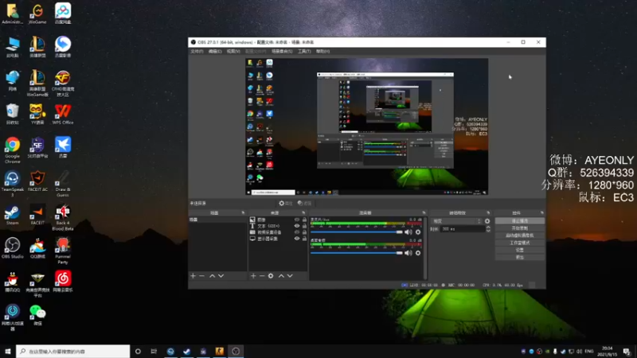The image size is (637, 358).
Task: Pop out the 转场特效 dock with header icon
Action: click(x=488, y=212)
